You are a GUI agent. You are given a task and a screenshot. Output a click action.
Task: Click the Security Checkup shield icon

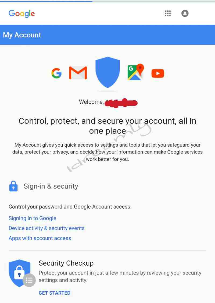tap(19, 272)
